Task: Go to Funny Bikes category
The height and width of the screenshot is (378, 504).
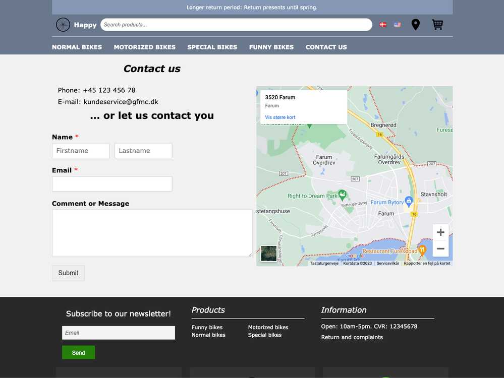Action: point(271,47)
